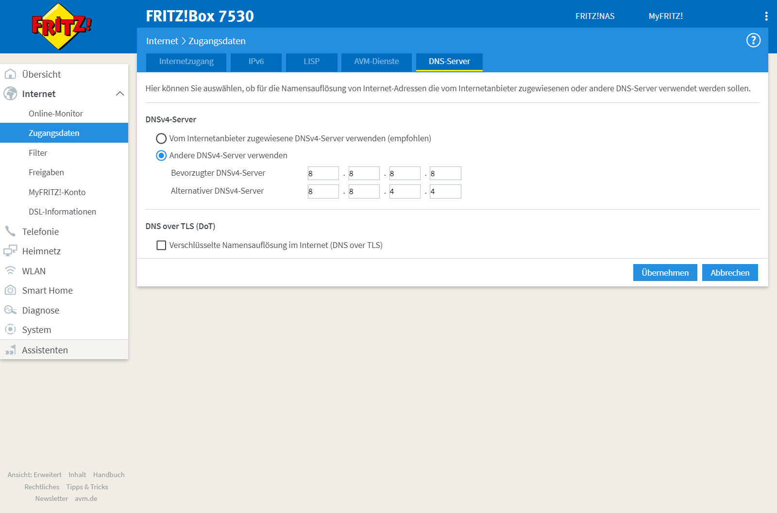Screen dimensions: 777x513
Task: Expand the System menu section
Action: tap(36, 330)
